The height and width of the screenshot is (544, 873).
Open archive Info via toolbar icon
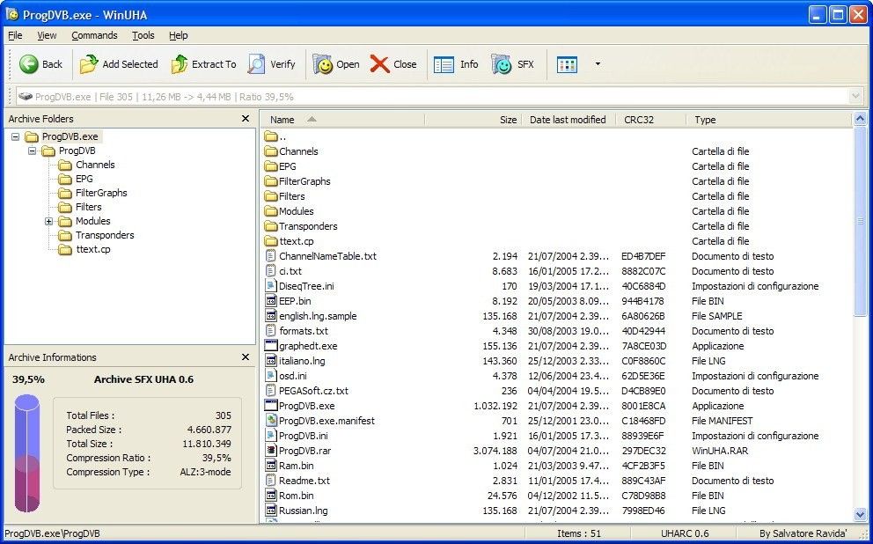(444, 63)
